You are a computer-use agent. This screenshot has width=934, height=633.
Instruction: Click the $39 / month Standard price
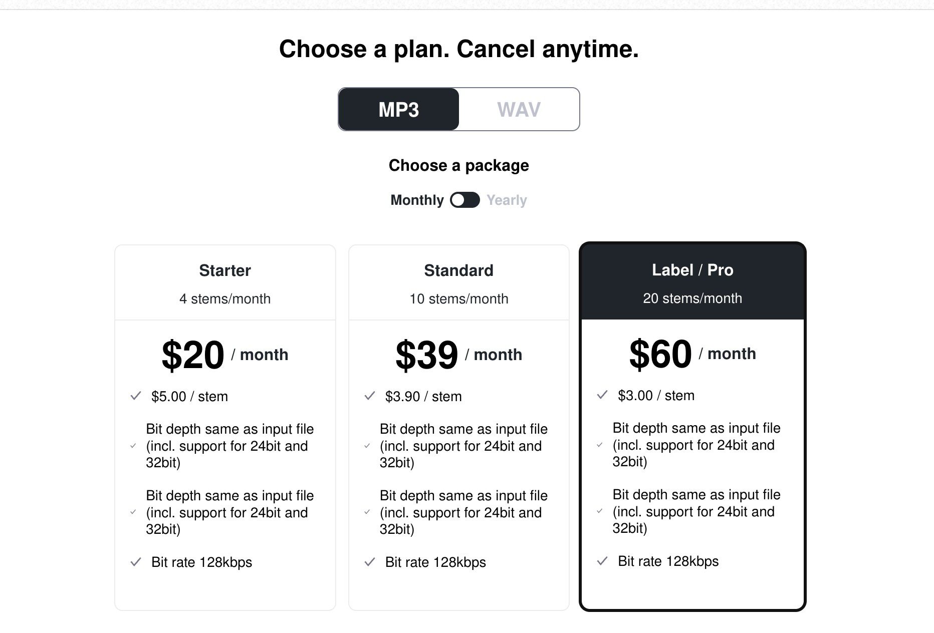(x=458, y=355)
